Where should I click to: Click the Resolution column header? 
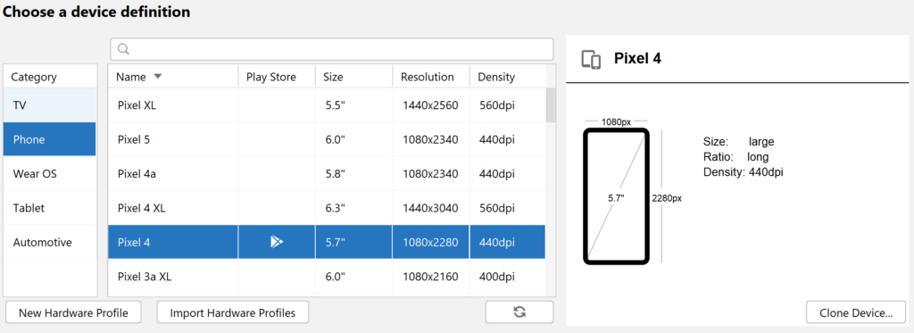point(431,77)
